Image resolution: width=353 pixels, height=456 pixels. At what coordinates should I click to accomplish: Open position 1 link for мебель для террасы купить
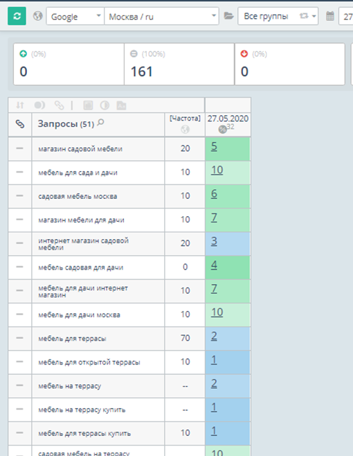click(x=214, y=430)
